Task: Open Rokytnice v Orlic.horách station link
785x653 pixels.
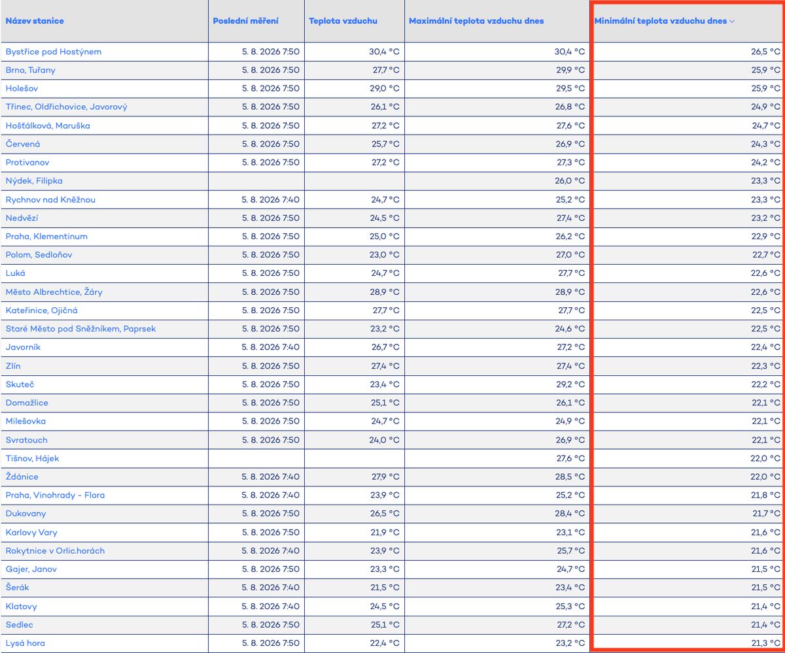Action: (55, 550)
